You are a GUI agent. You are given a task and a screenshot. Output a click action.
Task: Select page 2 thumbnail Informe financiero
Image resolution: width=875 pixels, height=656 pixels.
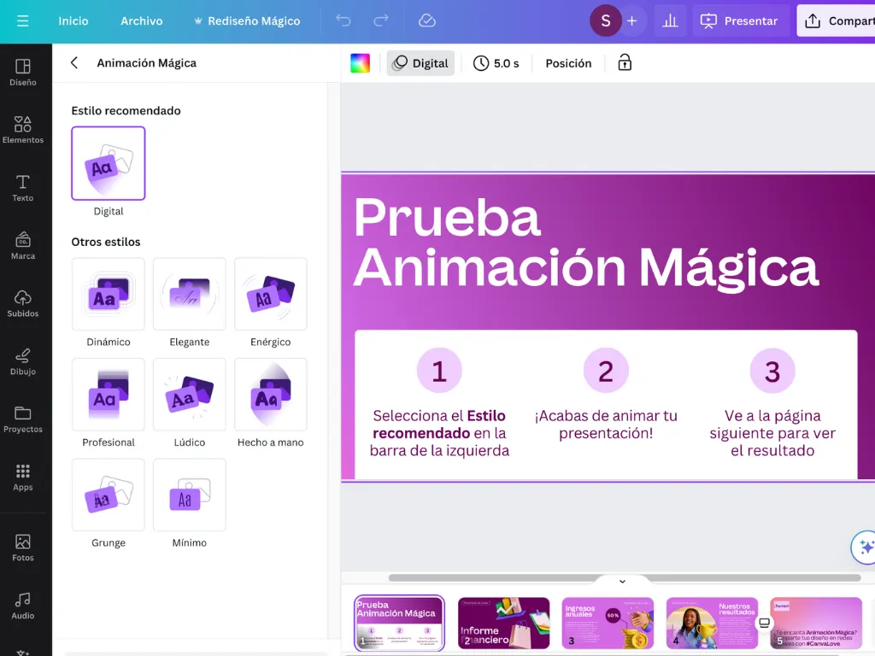(x=503, y=623)
